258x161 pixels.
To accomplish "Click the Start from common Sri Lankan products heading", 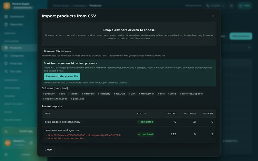I will pyautogui.click(x=70, y=63).
